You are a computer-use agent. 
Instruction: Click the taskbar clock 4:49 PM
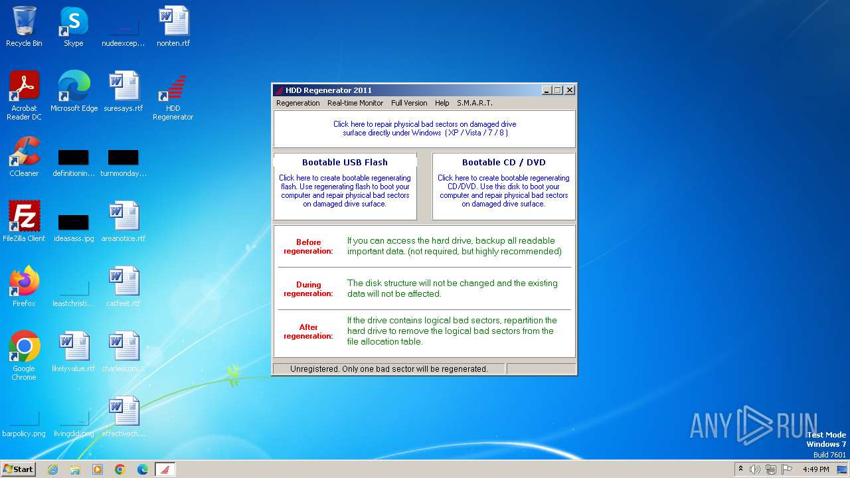point(815,469)
